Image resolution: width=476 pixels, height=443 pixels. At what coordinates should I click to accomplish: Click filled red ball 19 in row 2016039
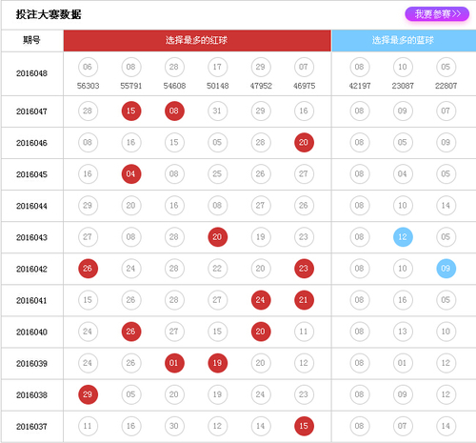217,363
